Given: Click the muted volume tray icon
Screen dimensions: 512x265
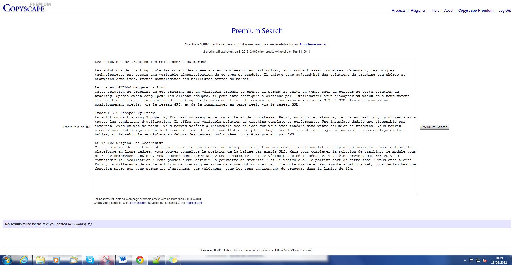Looking at the screenshot, I should pyautogui.click(x=484, y=260).
